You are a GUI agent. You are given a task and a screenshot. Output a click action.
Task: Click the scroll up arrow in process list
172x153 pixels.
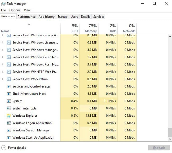(x=170, y=37)
